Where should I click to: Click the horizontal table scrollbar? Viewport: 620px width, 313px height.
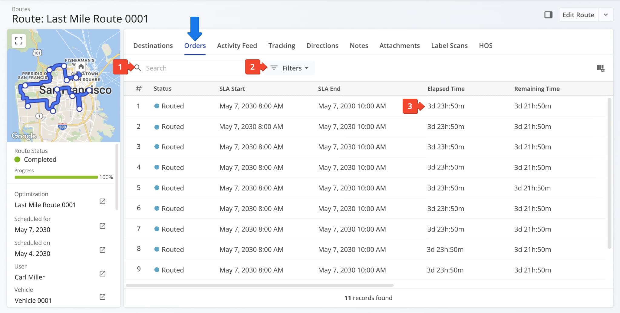pos(259,285)
